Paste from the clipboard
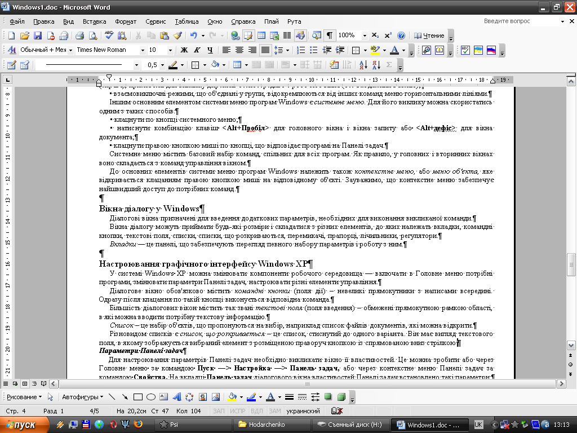This screenshot has height=433, width=577. (164, 36)
